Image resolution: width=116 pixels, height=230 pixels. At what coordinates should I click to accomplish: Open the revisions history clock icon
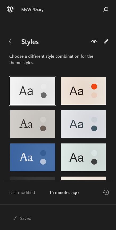point(106,192)
